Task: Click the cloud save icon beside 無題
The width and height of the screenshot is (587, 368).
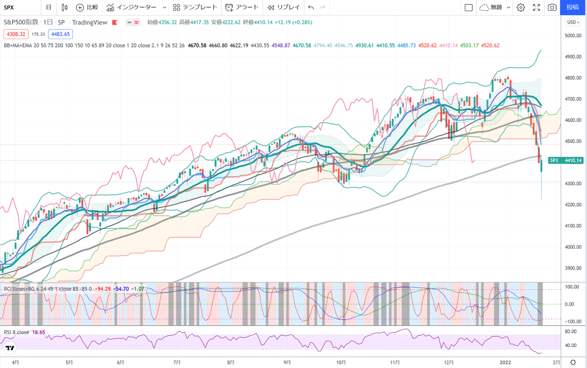Action: point(484,7)
